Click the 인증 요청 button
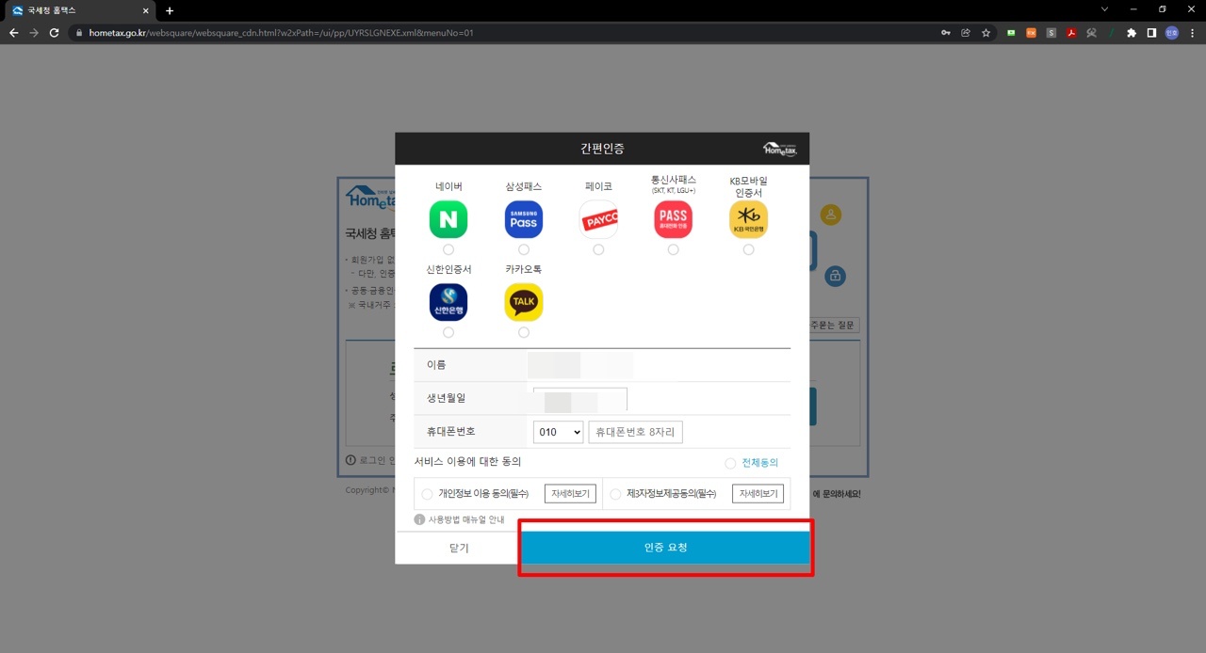1206x653 pixels. point(665,547)
